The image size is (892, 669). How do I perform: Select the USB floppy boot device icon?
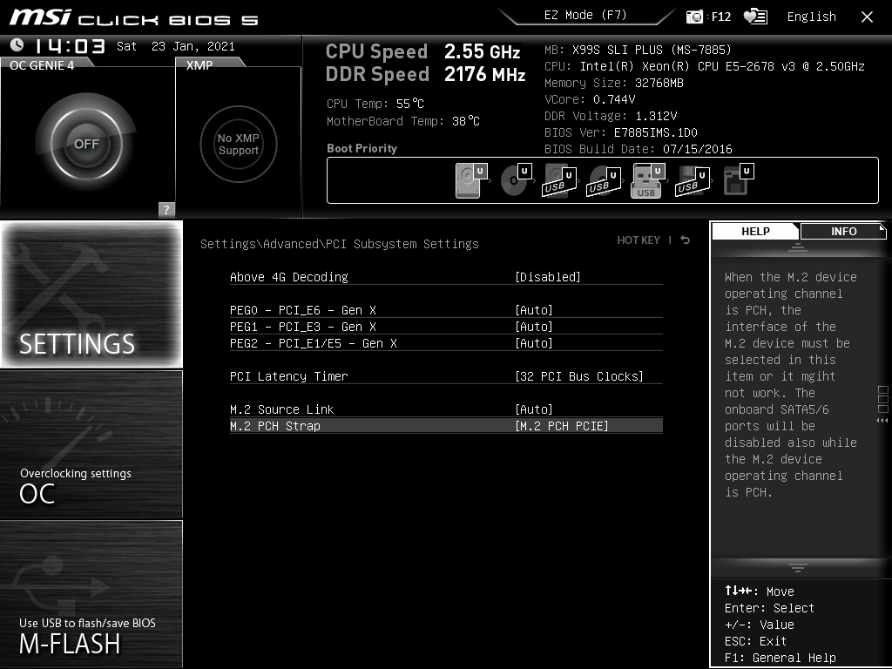pyautogui.click(x=692, y=181)
